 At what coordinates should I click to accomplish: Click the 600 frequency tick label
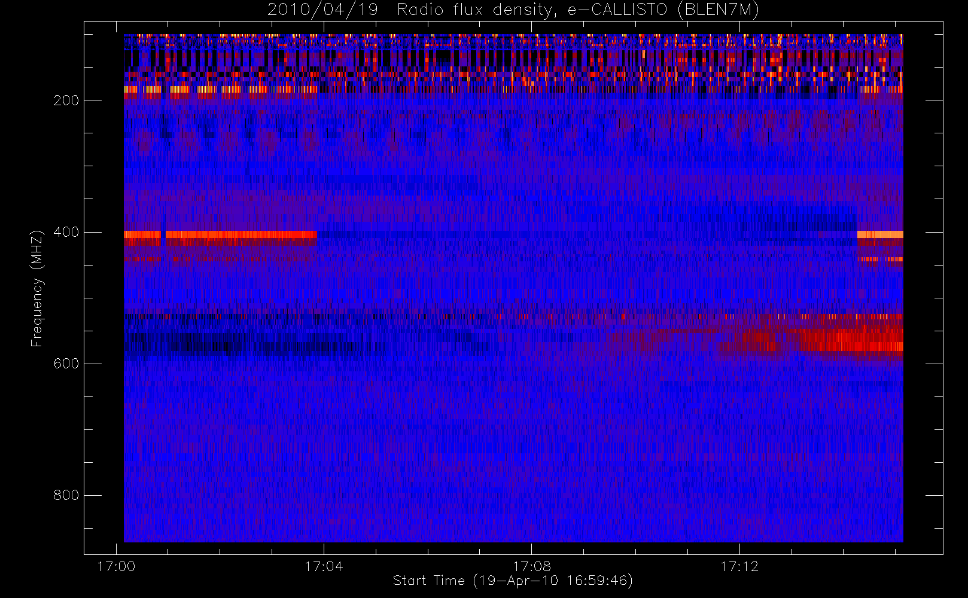pos(66,364)
